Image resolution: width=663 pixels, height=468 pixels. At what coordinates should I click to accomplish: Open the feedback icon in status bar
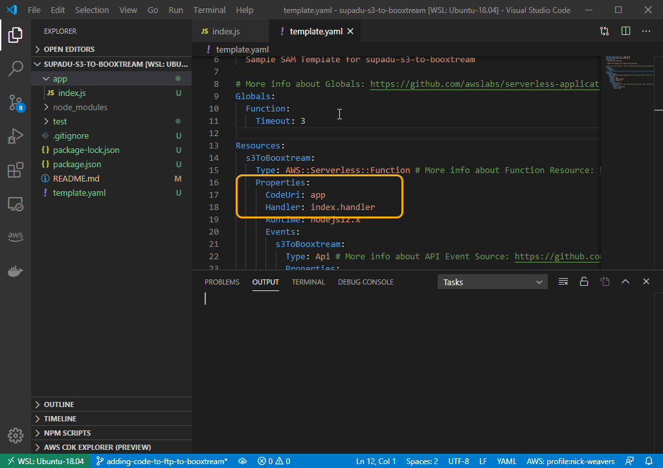629,462
